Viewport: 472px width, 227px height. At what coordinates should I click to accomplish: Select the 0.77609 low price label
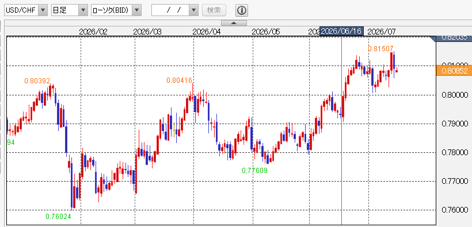coord(254,171)
